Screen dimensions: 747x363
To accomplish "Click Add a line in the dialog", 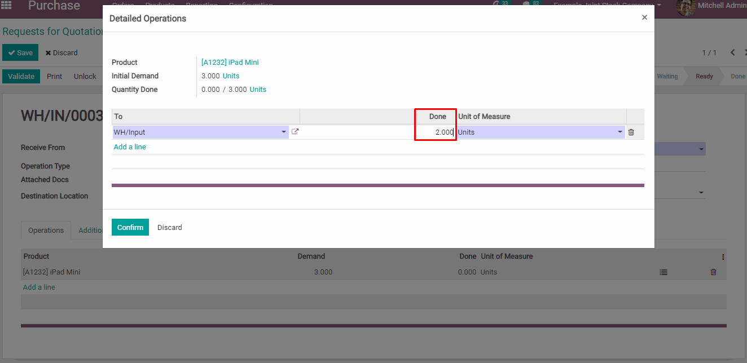I will (x=130, y=147).
